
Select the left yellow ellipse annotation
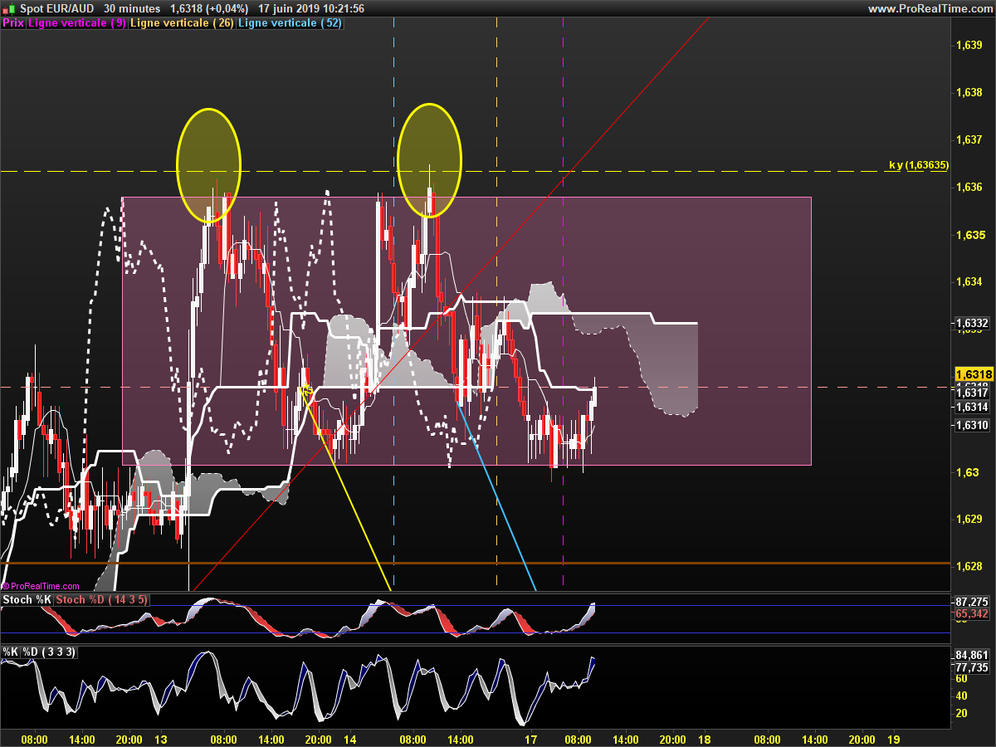(x=208, y=166)
